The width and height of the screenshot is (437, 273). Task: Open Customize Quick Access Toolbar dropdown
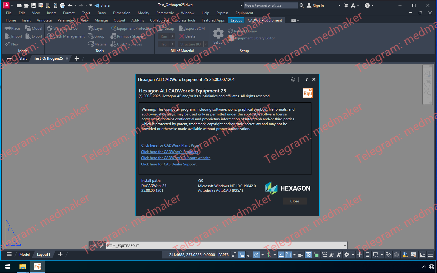tap(91, 5)
